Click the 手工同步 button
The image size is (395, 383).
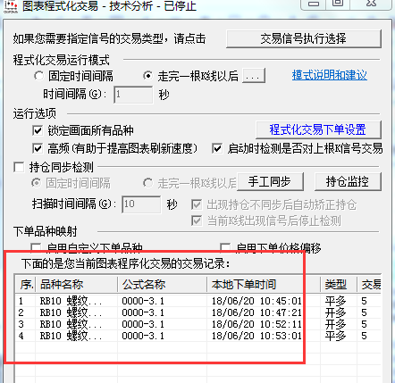(x=270, y=181)
